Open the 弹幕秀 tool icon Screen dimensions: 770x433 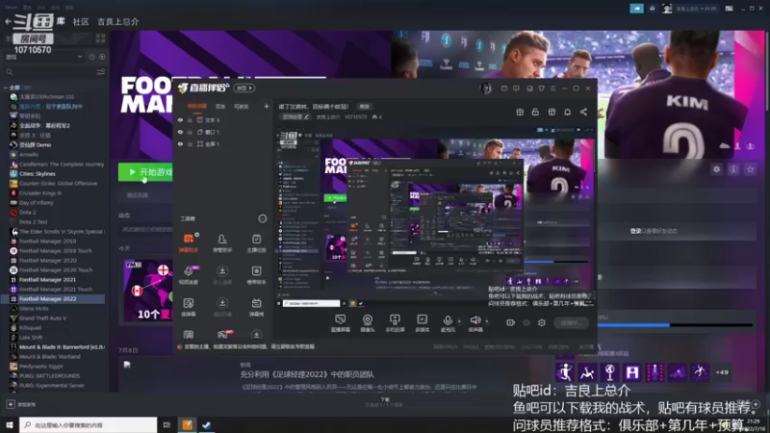[256, 306]
